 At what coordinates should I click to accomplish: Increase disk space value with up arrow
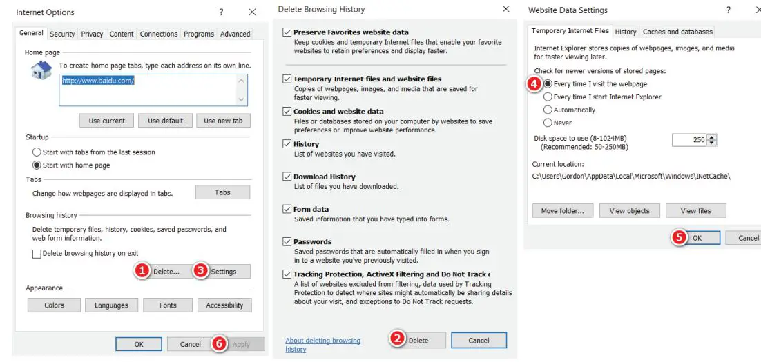pos(712,137)
